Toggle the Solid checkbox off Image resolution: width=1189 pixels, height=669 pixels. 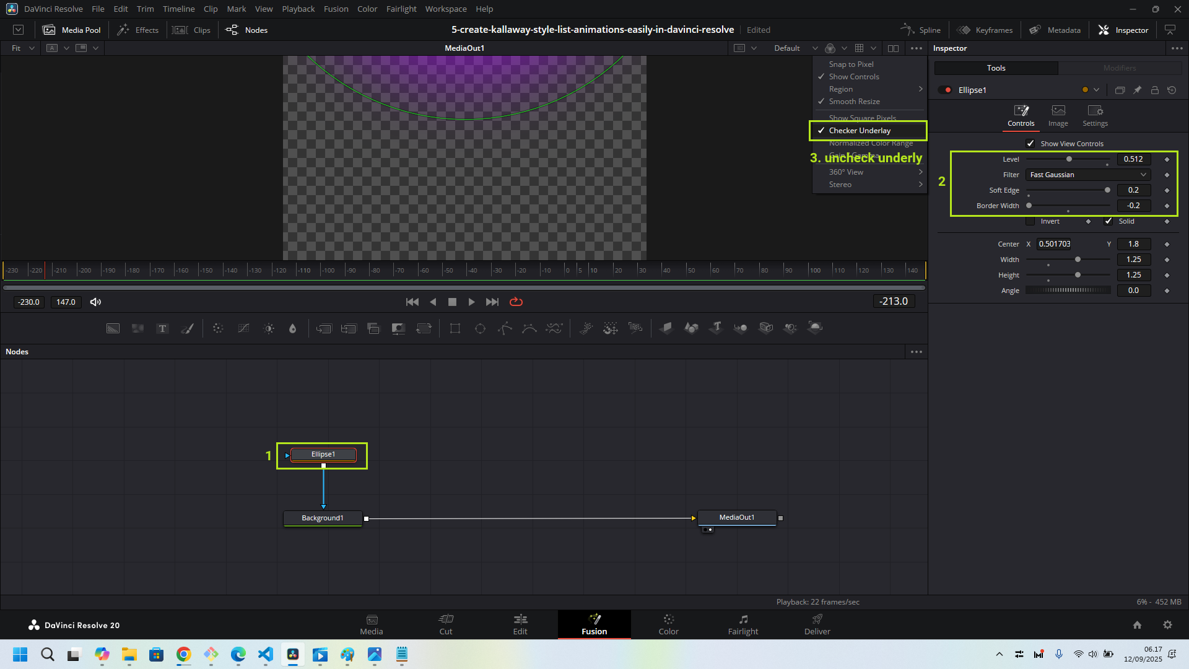point(1108,221)
